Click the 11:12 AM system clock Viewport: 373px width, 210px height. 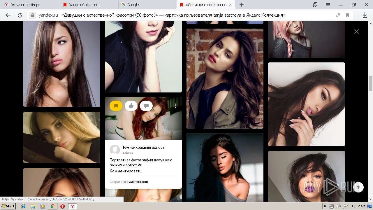(358, 206)
